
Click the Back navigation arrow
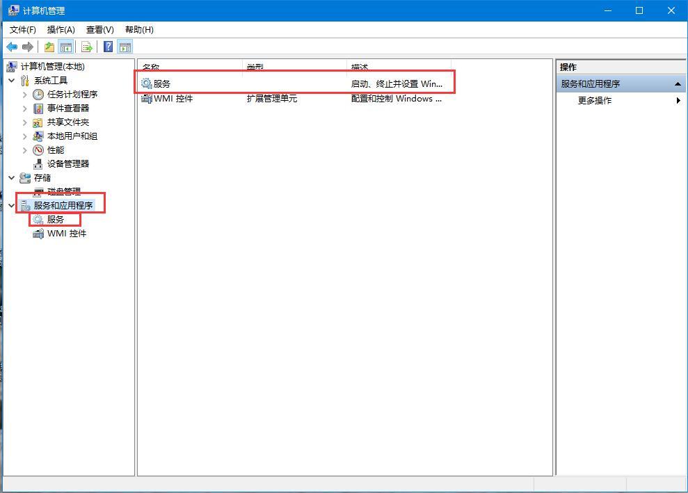[x=12, y=47]
